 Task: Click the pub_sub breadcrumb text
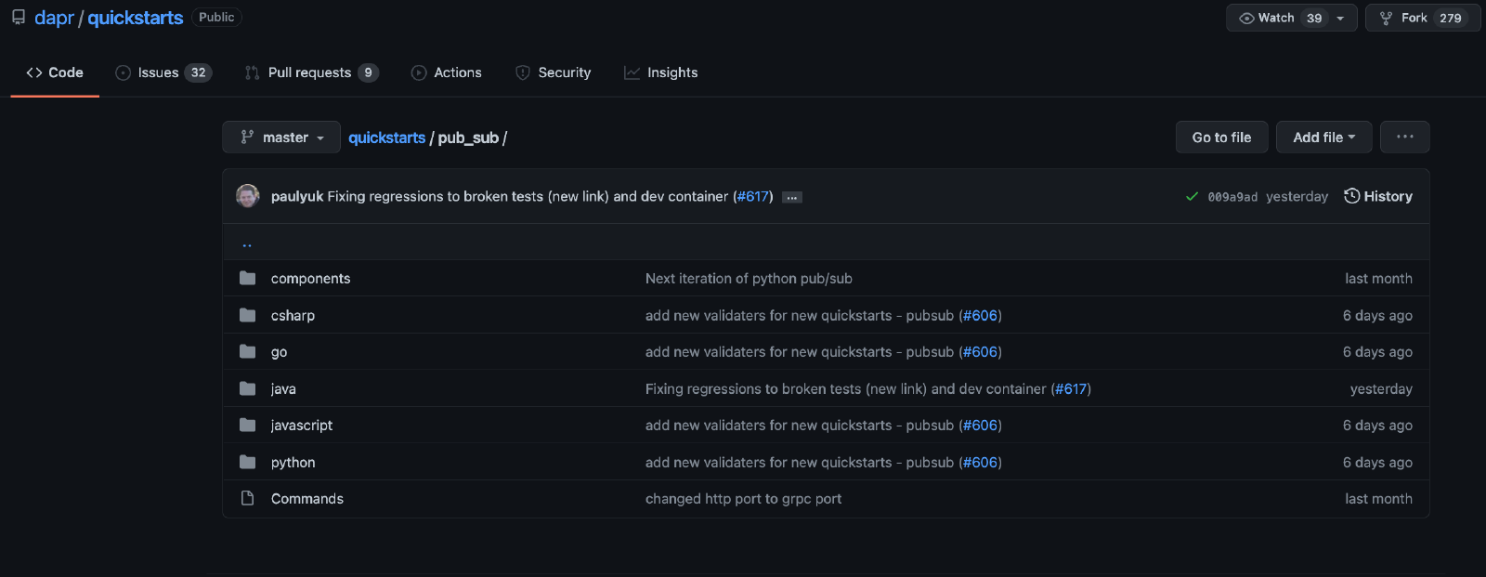tap(468, 138)
